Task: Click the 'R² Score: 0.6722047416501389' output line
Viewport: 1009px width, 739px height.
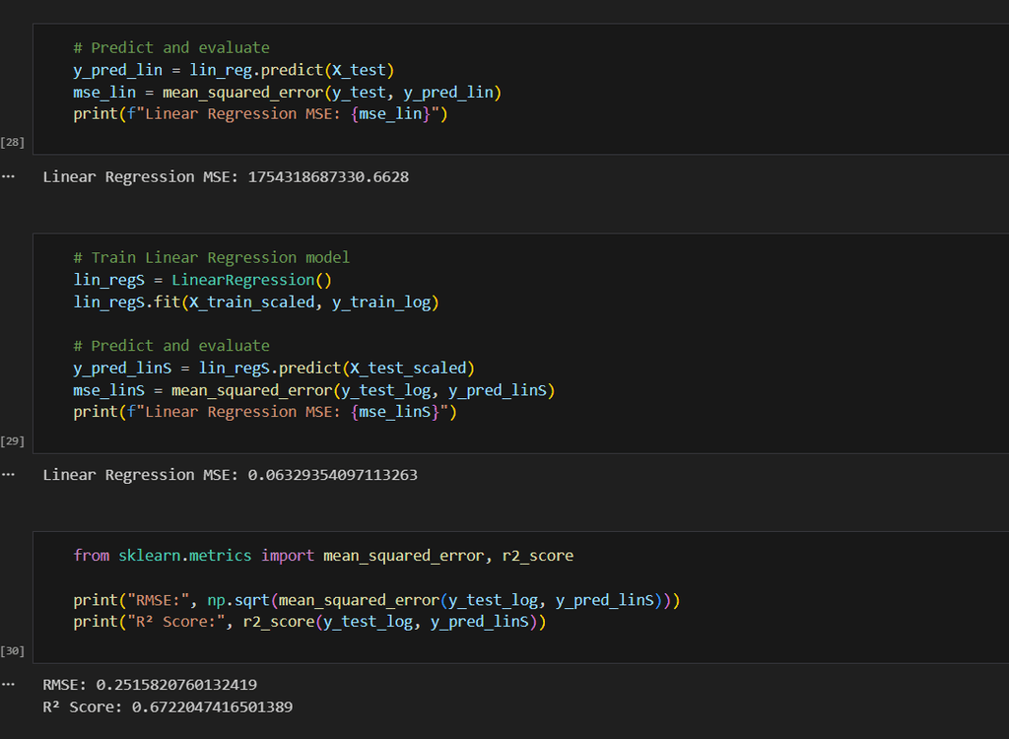Action: click(167, 706)
